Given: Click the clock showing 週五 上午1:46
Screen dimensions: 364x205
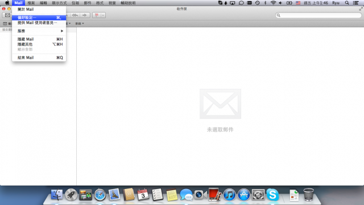Looking at the screenshot, I should pos(316,3).
